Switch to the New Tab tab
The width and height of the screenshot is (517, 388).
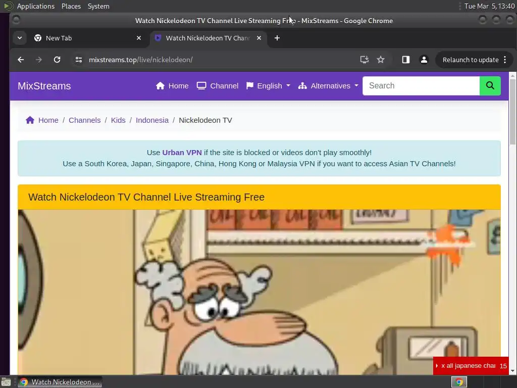pos(88,38)
